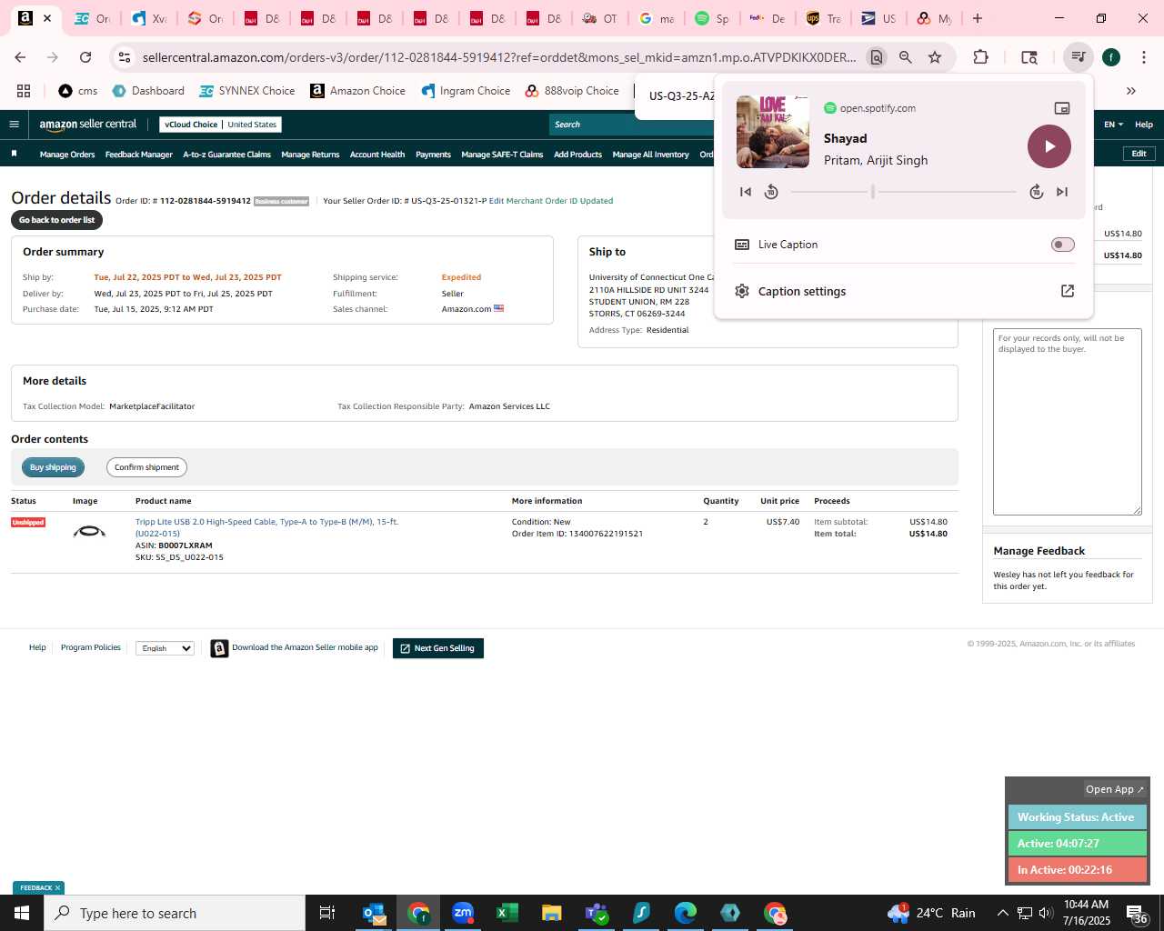The image size is (1164, 931).
Task: Go back to previous page
Action: coord(20,57)
